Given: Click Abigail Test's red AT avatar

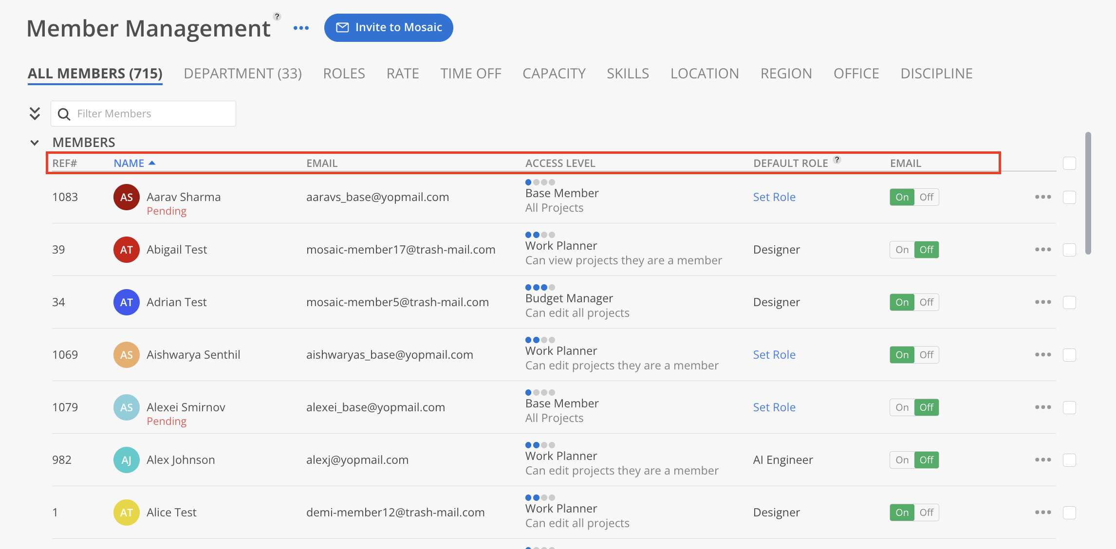Looking at the screenshot, I should click(x=127, y=250).
